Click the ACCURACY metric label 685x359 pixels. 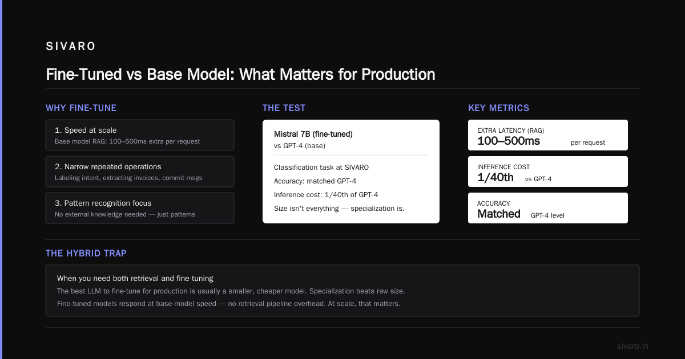click(494, 203)
